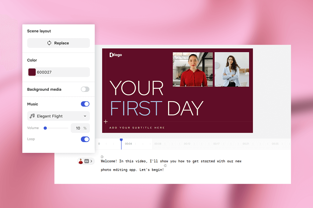Open the dark red color swatch
This screenshot has width=313, height=208.
32,72
